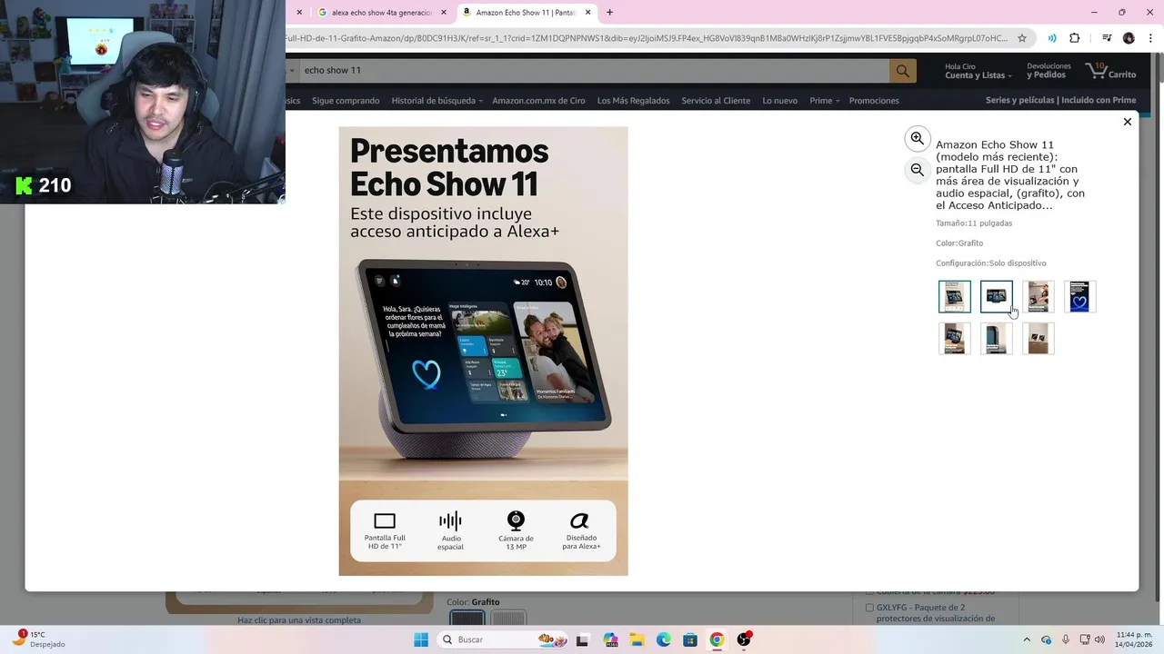
Task: Tick the GXLYFG protector package checkbox
Action: click(x=869, y=608)
